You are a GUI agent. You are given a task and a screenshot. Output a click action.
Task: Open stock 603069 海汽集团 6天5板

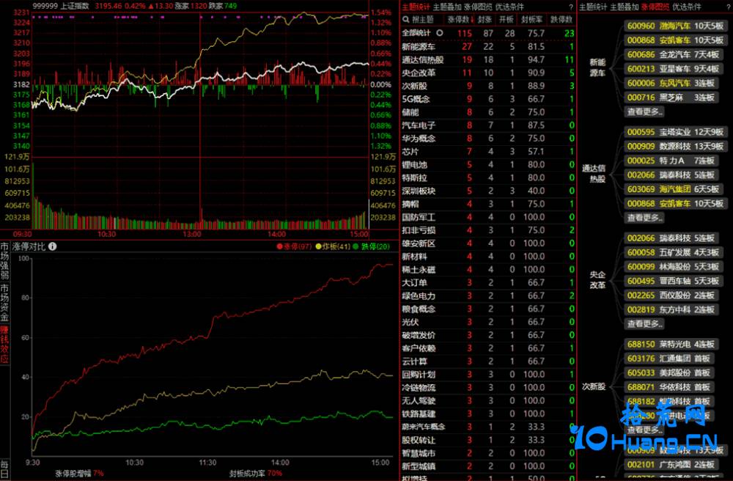point(673,189)
